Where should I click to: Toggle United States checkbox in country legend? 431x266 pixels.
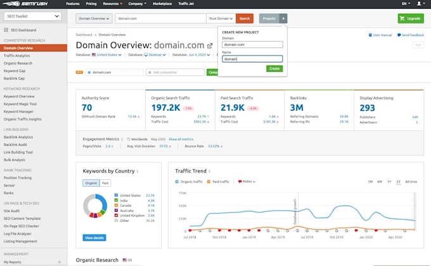pyautogui.click(x=116, y=195)
